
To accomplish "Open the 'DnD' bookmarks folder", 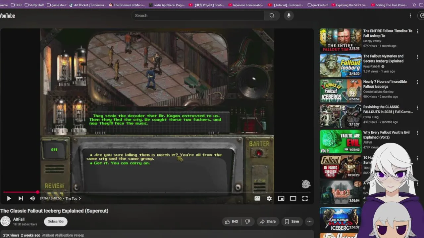I will click(16, 5).
